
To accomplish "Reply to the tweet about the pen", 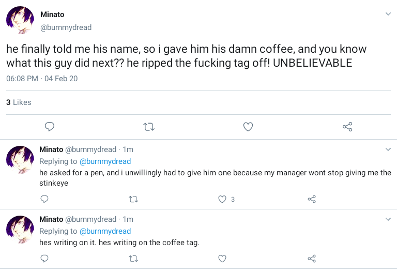I will point(44,199).
